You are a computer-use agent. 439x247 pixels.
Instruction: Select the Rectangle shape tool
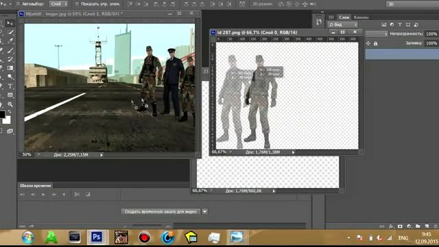pyautogui.click(x=10, y=95)
